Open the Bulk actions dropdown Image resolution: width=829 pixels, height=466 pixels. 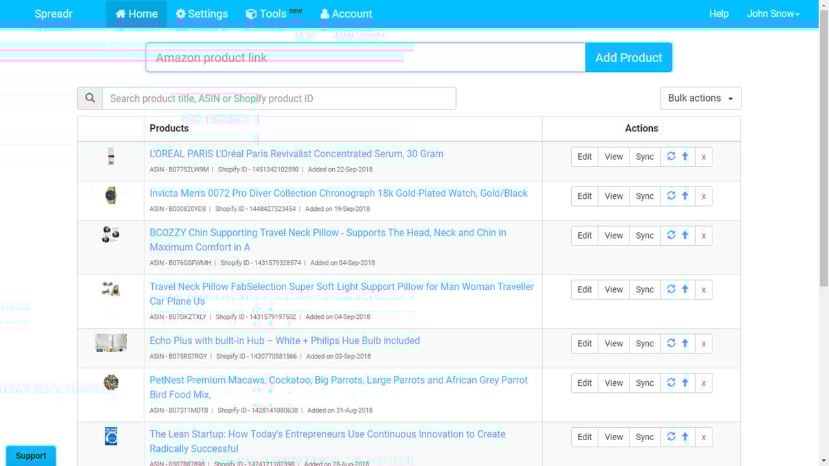[701, 98]
